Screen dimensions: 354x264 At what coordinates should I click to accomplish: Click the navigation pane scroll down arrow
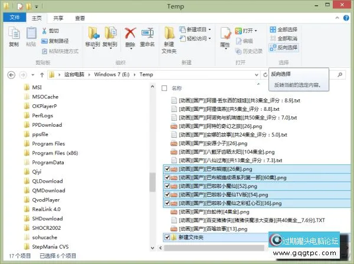pyautogui.click(x=153, y=248)
